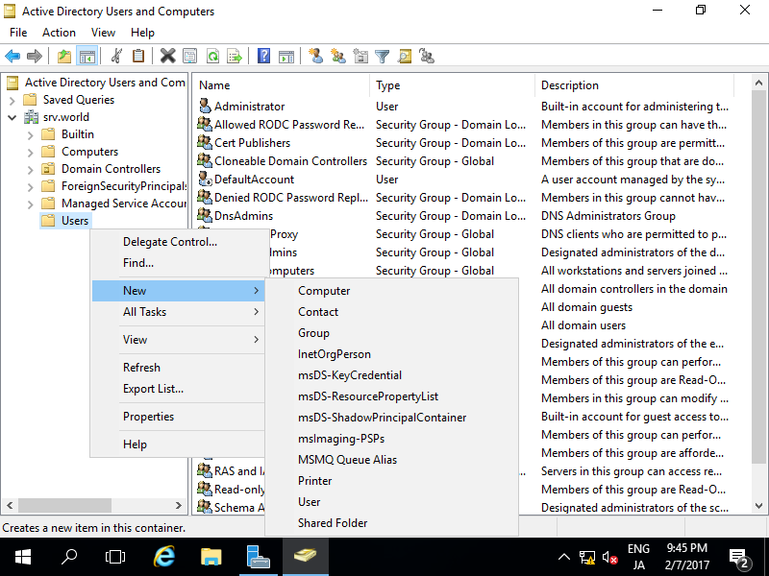Viewport: 769px width, 576px height.
Task: Choose Delegate Control from the context menu
Action: [161, 241]
